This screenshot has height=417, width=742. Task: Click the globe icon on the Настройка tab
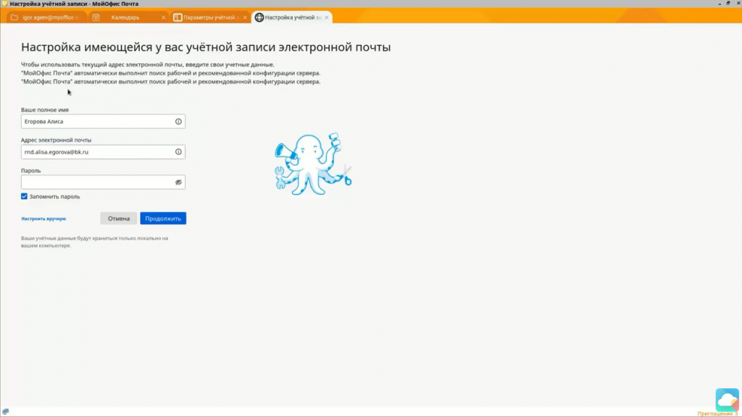click(259, 17)
